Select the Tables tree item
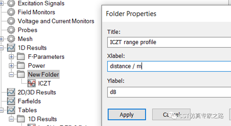 click(27, 110)
